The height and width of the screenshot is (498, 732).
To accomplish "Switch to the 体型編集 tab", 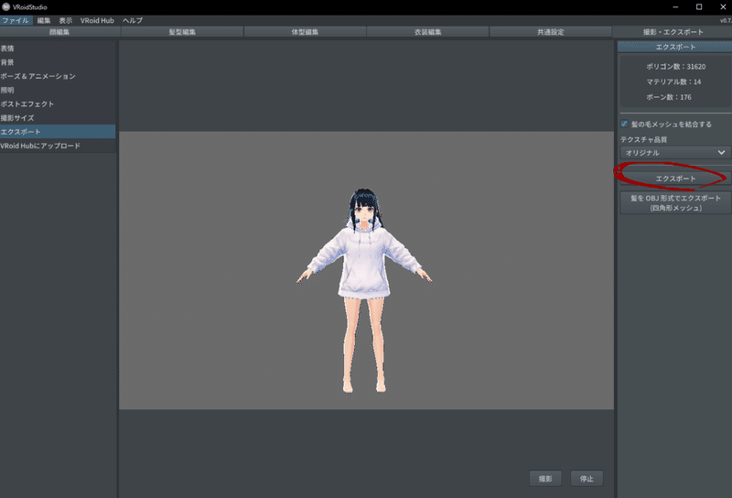I will click(305, 32).
